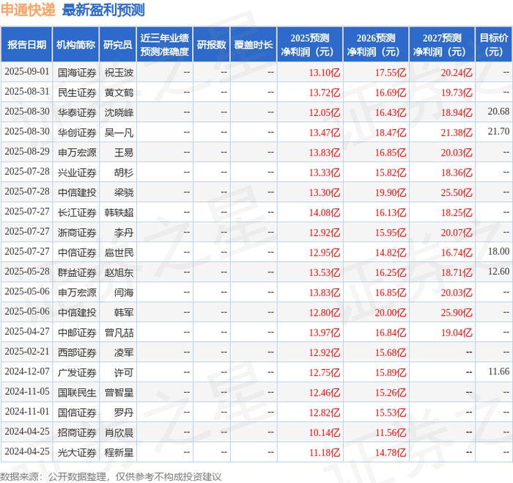Select the 华泰证券 institution cell
The height and width of the screenshot is (483, 513).
click(77, 112)
